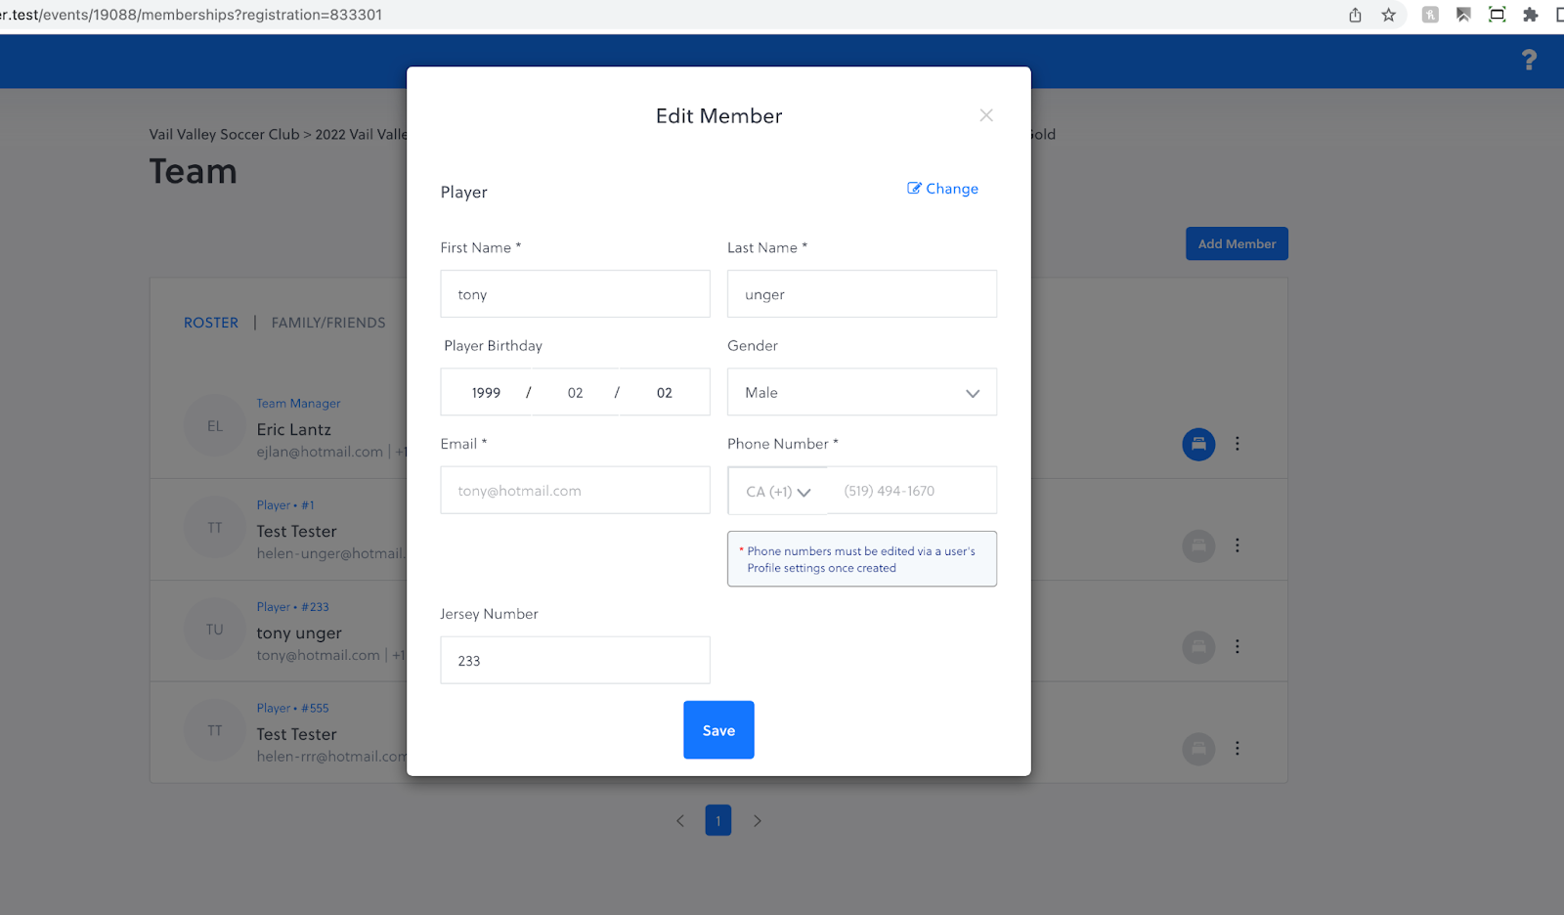The image size is (1564, 915).
Task: Open three-dot menu for Test Tester #1
Action: (1238, 545)
